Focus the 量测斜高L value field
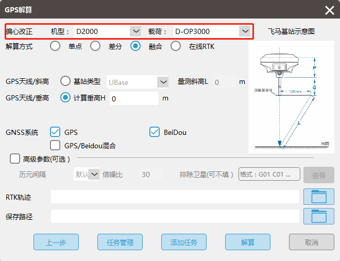 (x=224, y=82)
